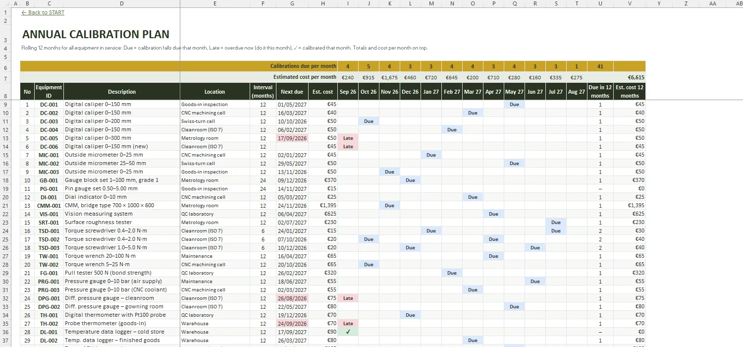
Task: Select the Calibrations due per month label
Action: 303,66
